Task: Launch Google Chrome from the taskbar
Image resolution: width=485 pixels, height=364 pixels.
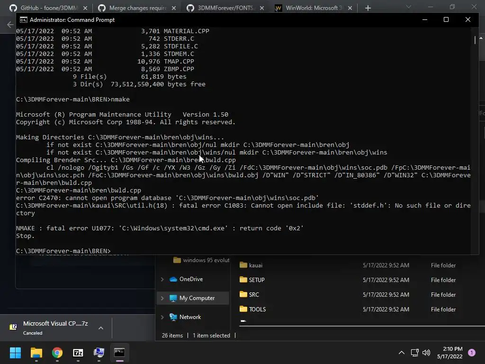Action: pos(57,353)
